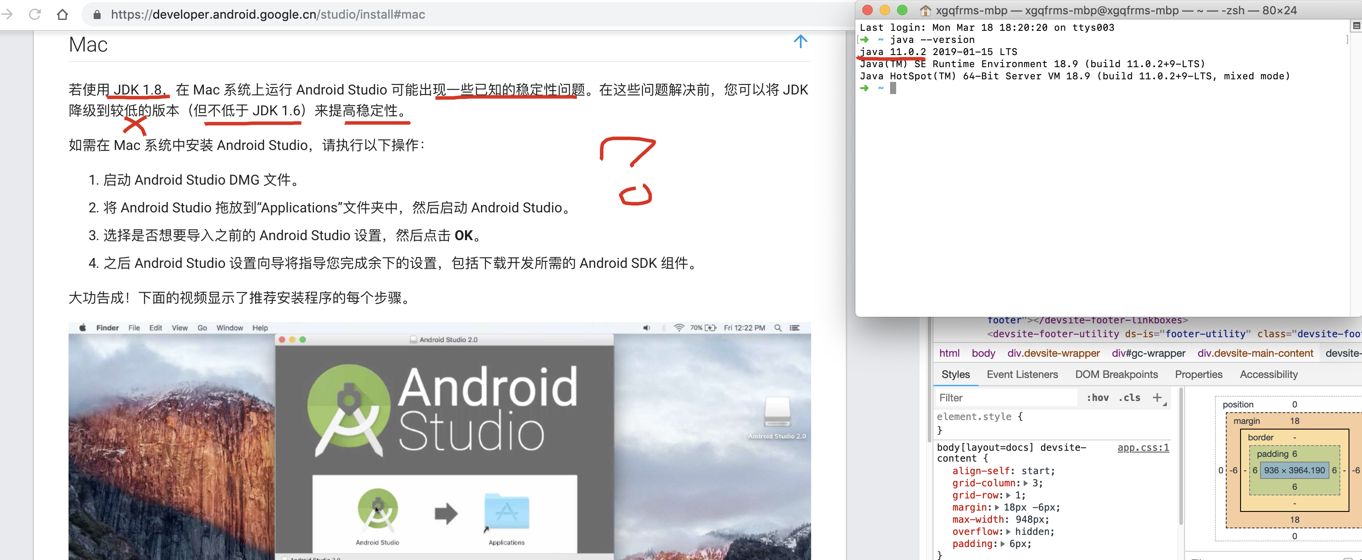Click the Android Studio app icon in installer
Image resolution: width=1362 pixels, height=560 pixels.
pos(377,509)
